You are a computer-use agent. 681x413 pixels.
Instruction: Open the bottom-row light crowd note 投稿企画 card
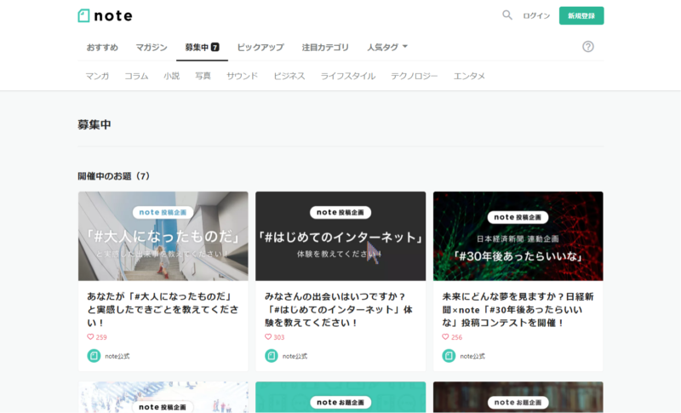point(163,398)
